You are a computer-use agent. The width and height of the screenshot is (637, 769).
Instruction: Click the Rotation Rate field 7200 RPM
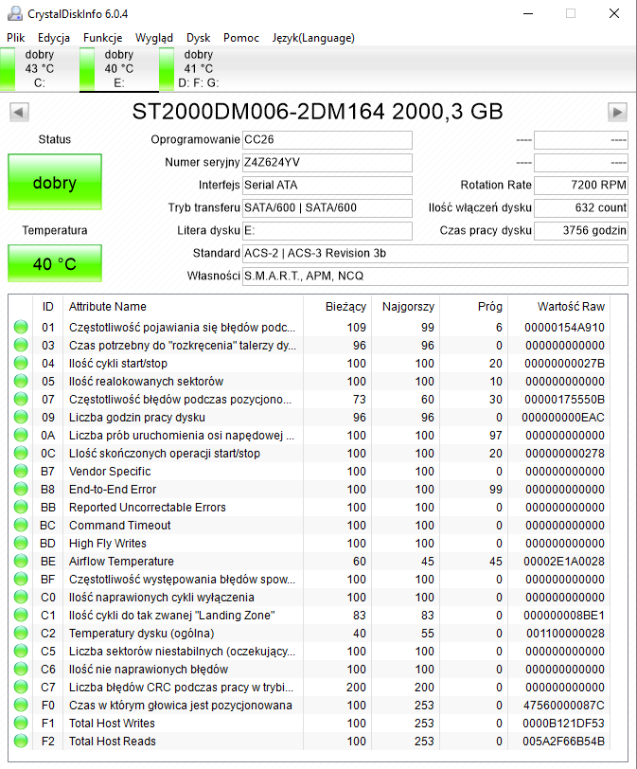pyautogui.click(x=581, y=186)
